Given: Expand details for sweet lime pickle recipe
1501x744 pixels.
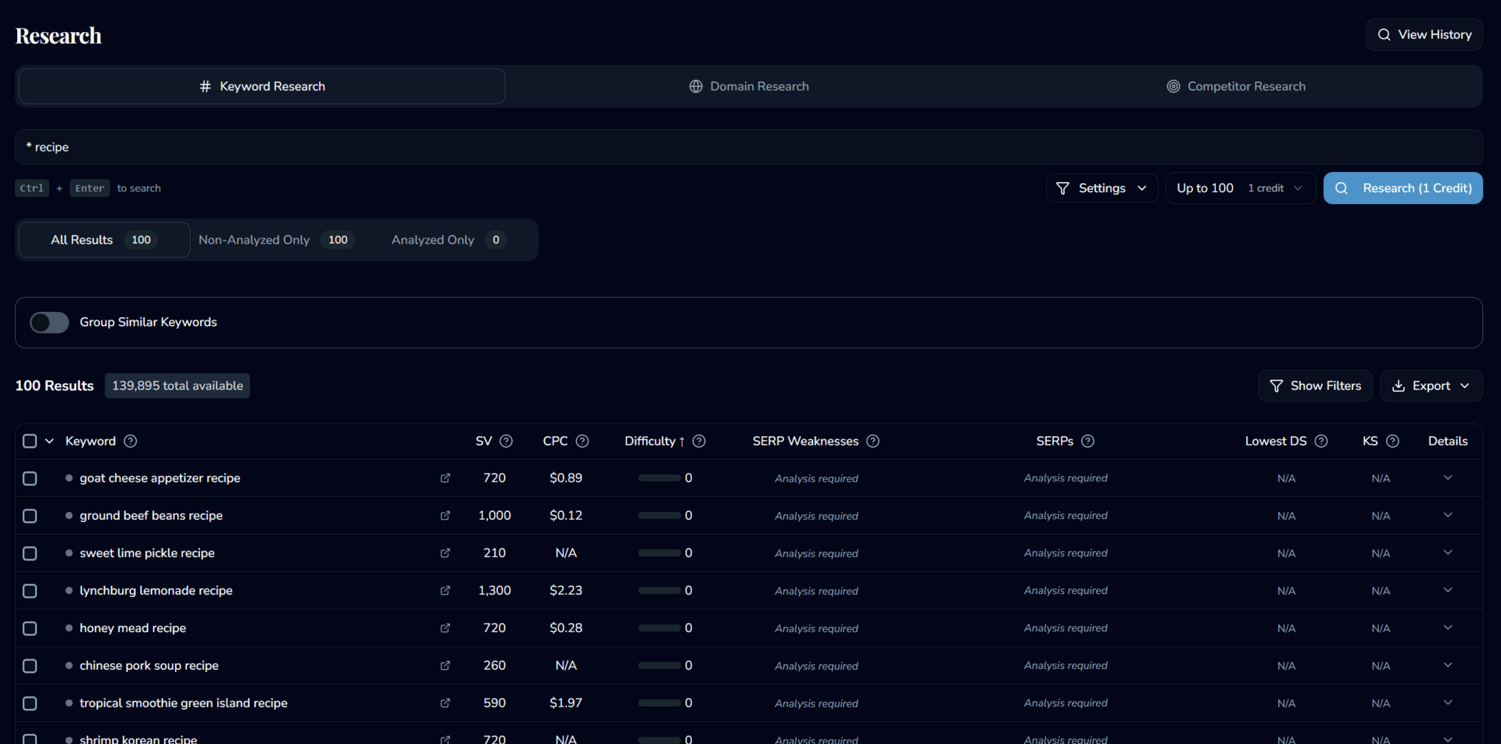Looking at the screenshot, I should point(1448,553).
